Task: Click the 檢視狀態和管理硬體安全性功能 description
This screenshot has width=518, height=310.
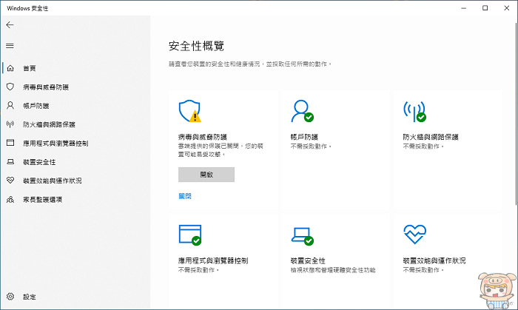Action: pyautogui.click(x=333, y=270)
